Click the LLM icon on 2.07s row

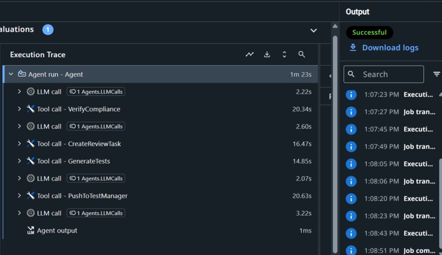[31, 178]
